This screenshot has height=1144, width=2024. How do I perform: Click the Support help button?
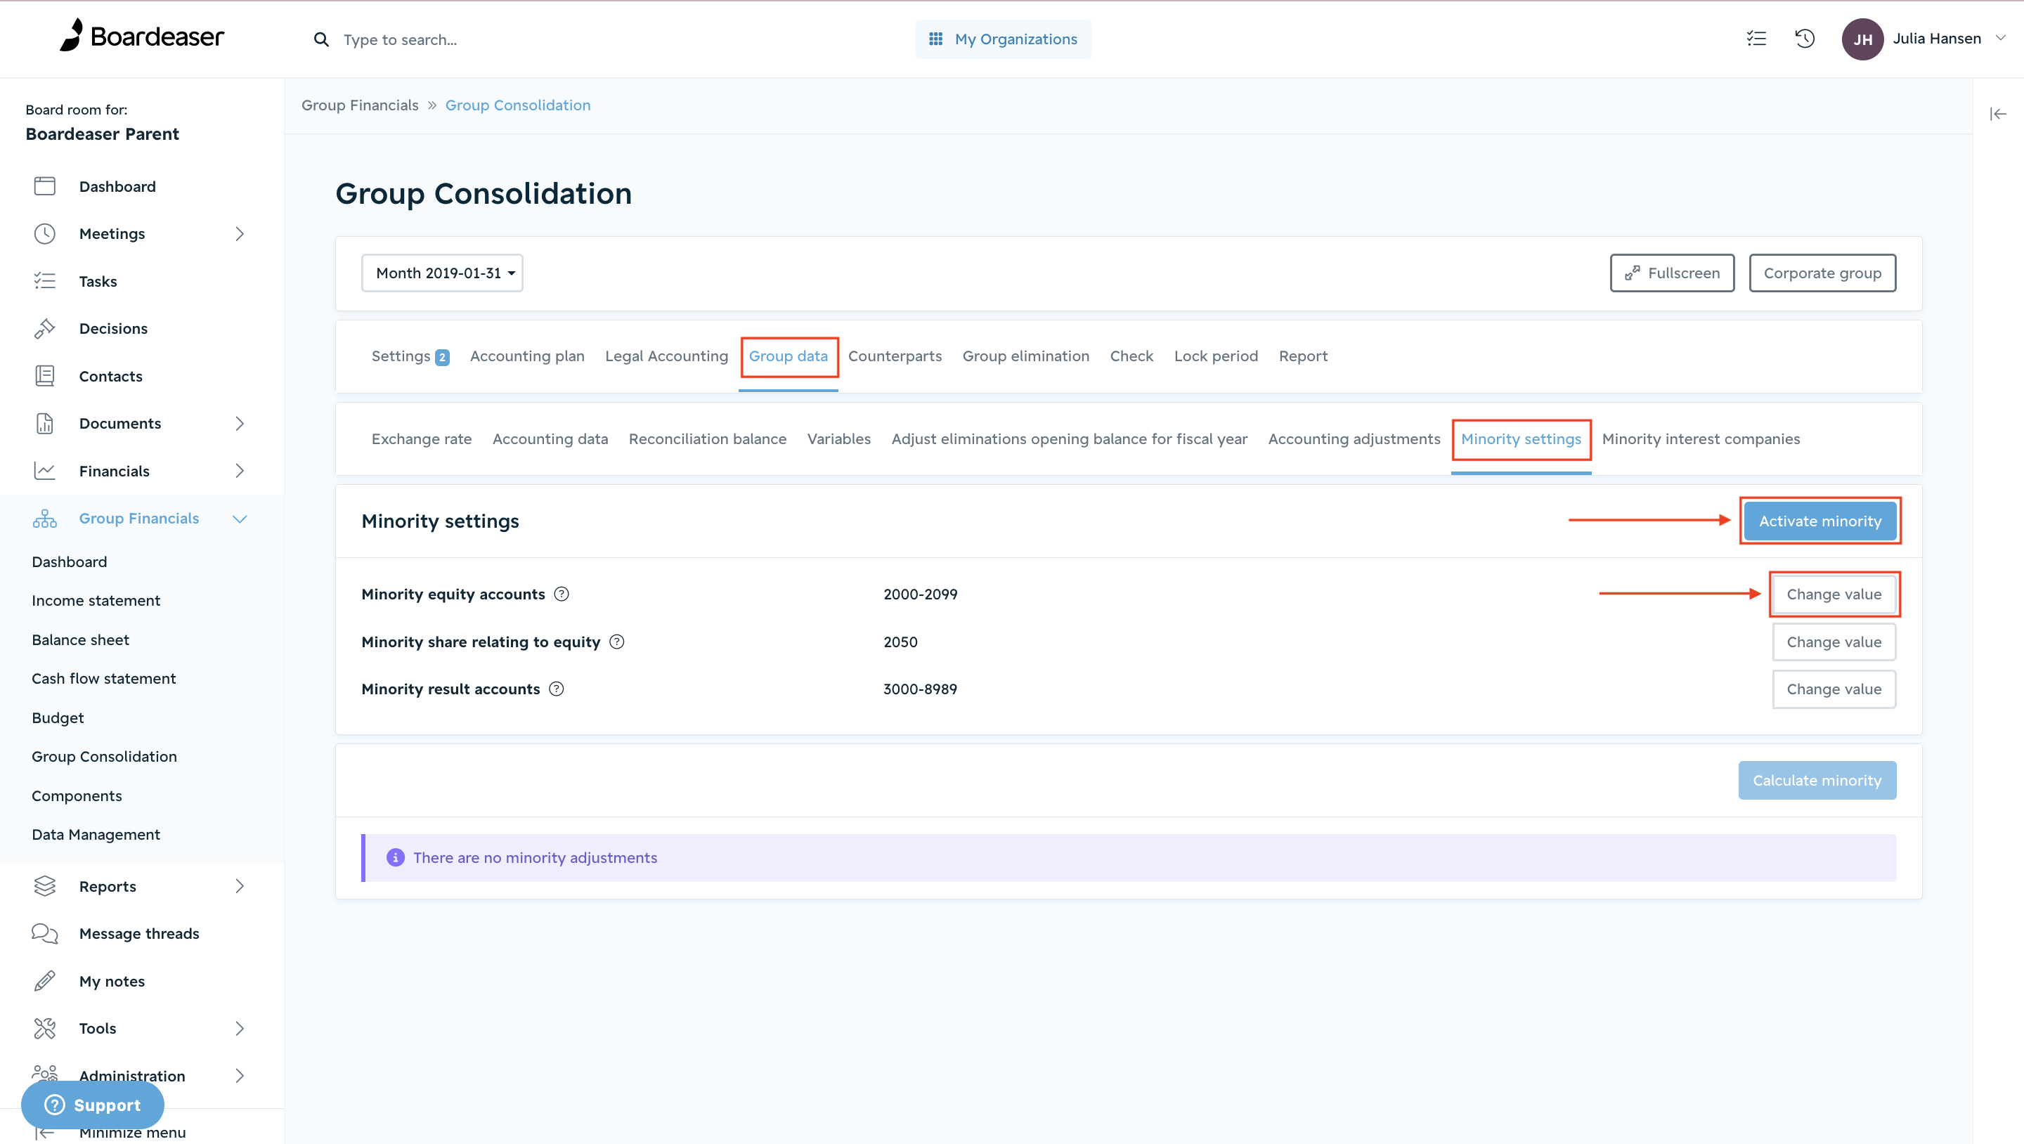(93, 1105)
